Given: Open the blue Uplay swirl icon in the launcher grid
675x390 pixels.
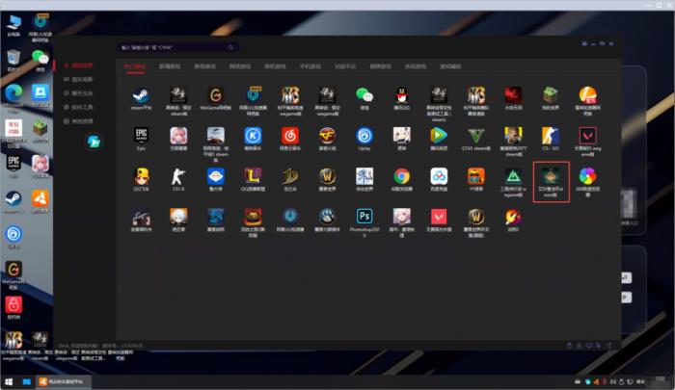Looking at the screenshot, I should tap(364, 136).
